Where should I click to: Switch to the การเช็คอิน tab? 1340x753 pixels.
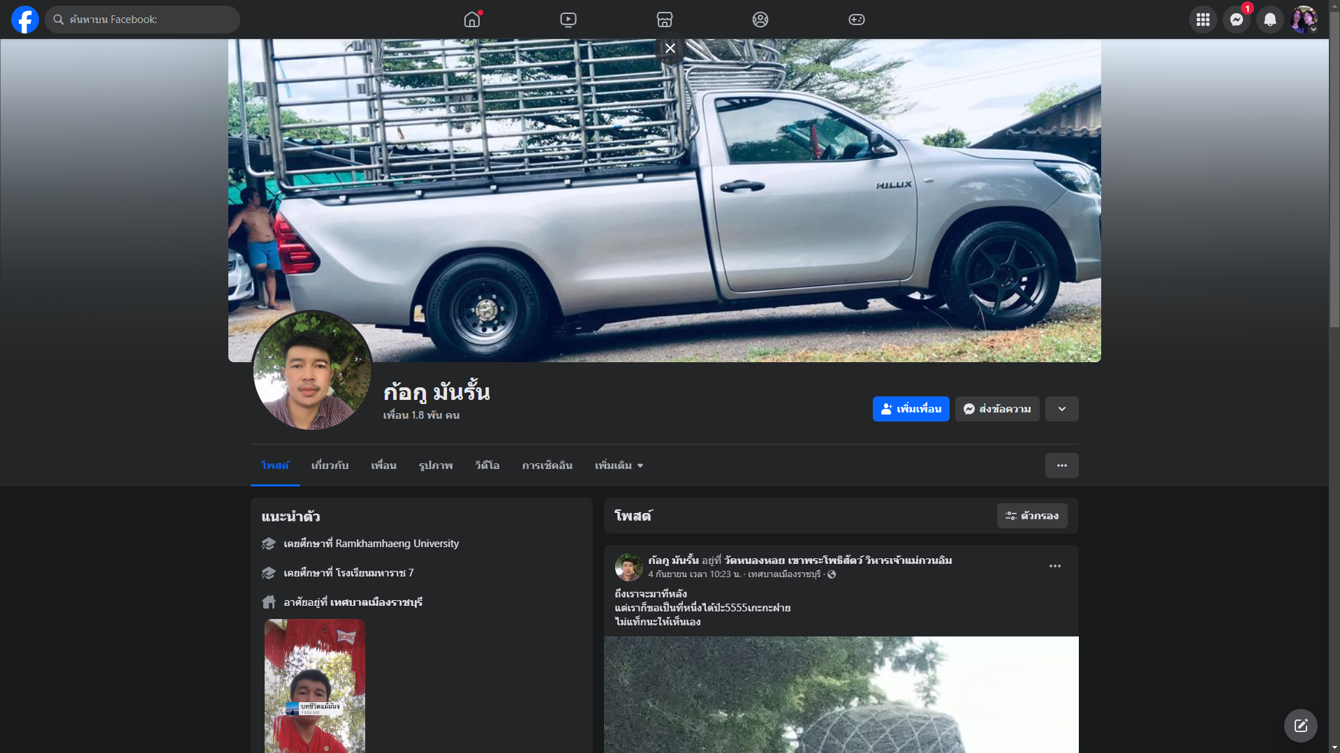point(547,465)
